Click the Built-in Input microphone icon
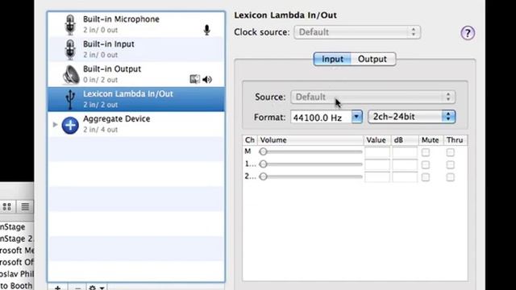 pyautogui.click(x=70, y=50)
